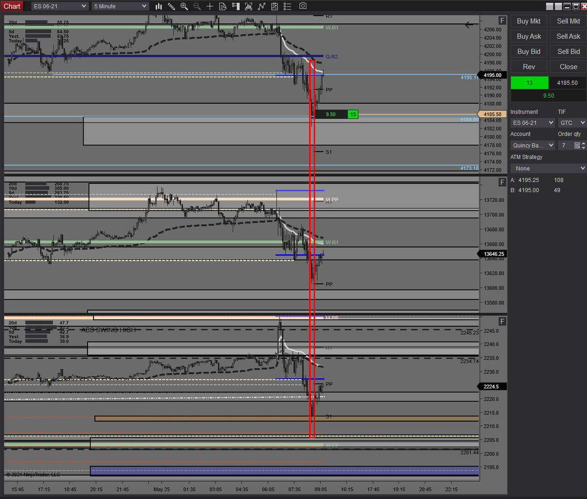
Task: Select the crosshair cursor tool
Action: 209,6
